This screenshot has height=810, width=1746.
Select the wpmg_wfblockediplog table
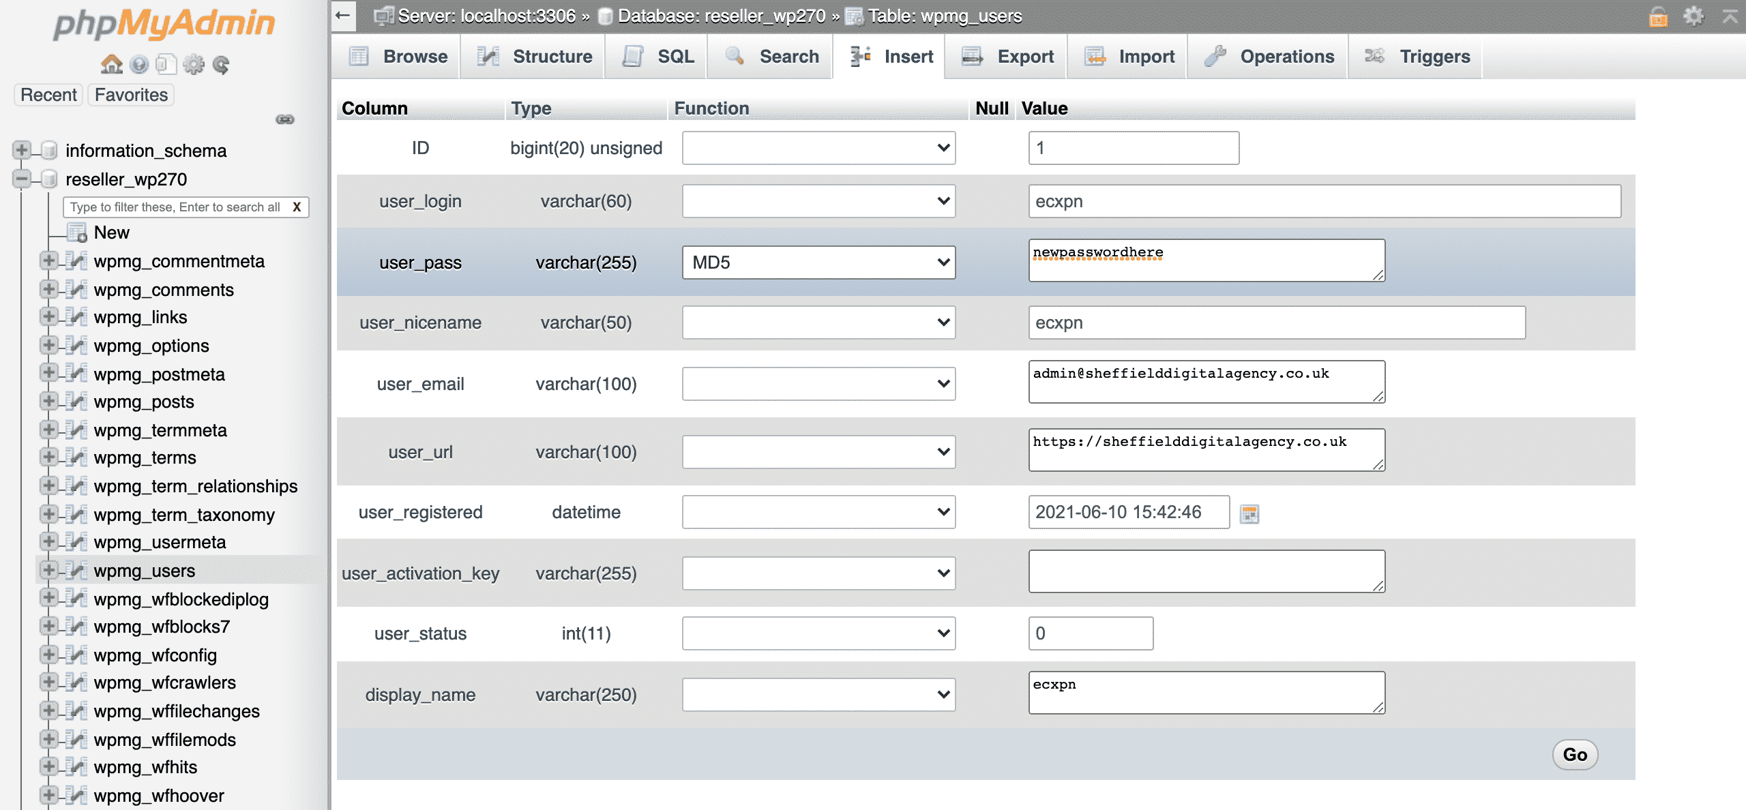click(x=181, y=599)
